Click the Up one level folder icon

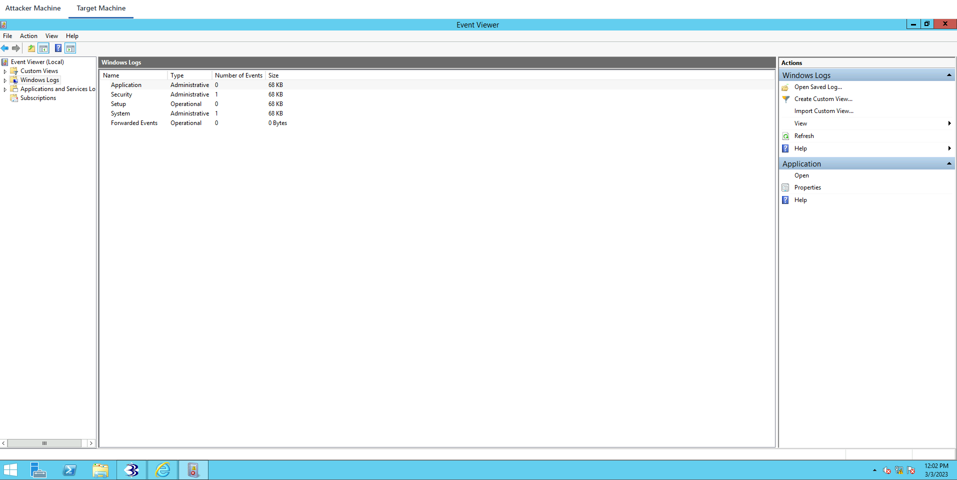31,48
